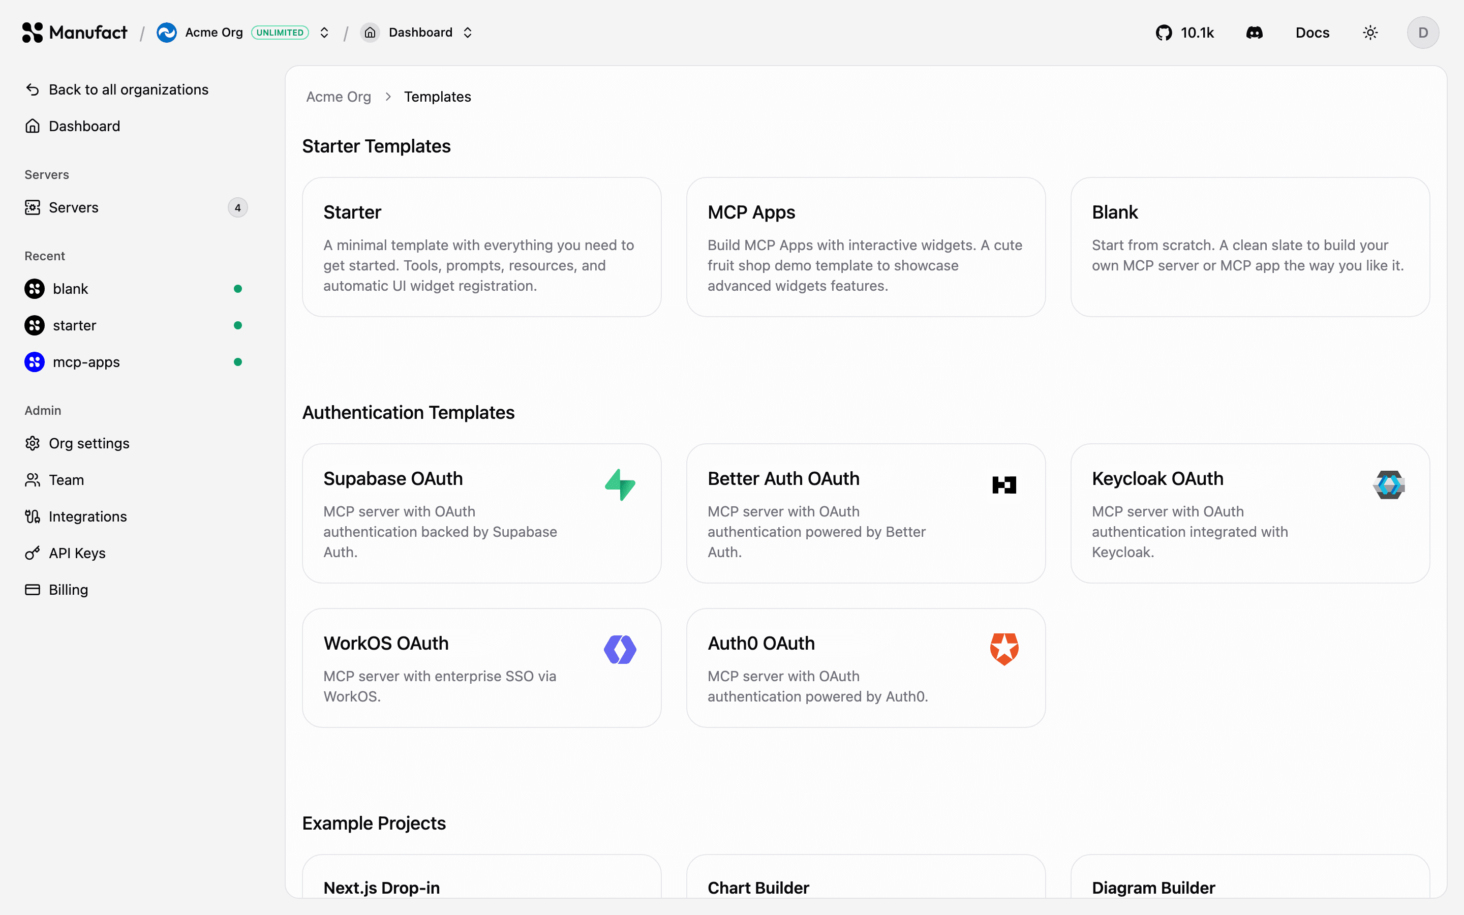Open the Docs link
Image resolution: width=1464 pixels, height=915 pixels.
(x=1312, y=33)
